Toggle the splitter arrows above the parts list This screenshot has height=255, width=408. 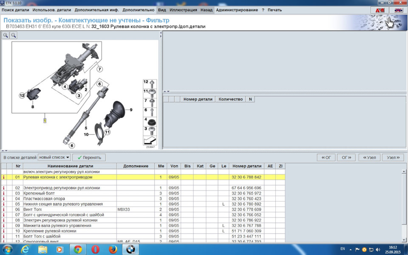(4, 150)
